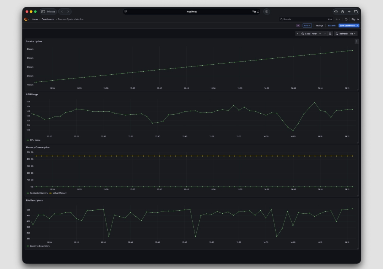
Task: Click the plus icon in the top bar
Action: [337, 19]
